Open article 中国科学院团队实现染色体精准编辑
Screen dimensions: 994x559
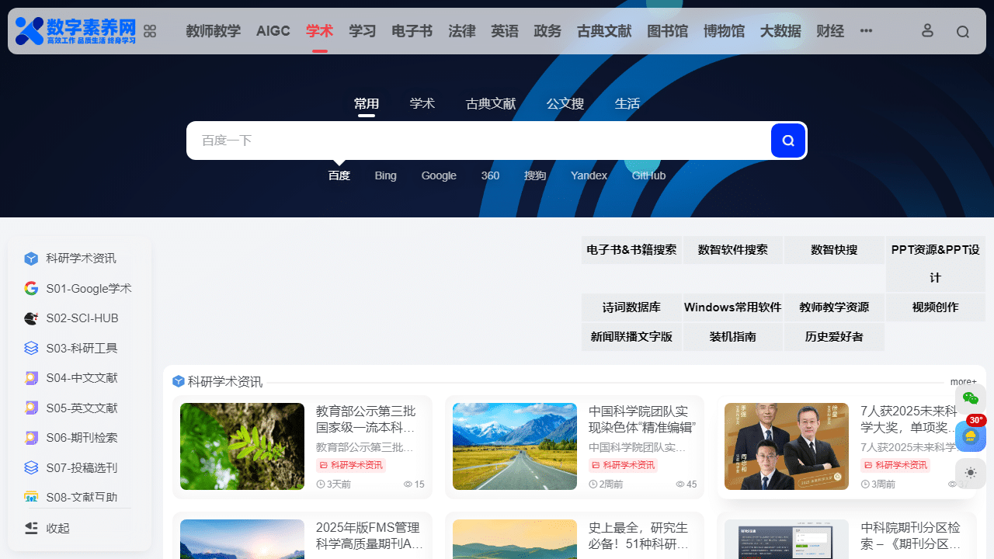point(641,419)
